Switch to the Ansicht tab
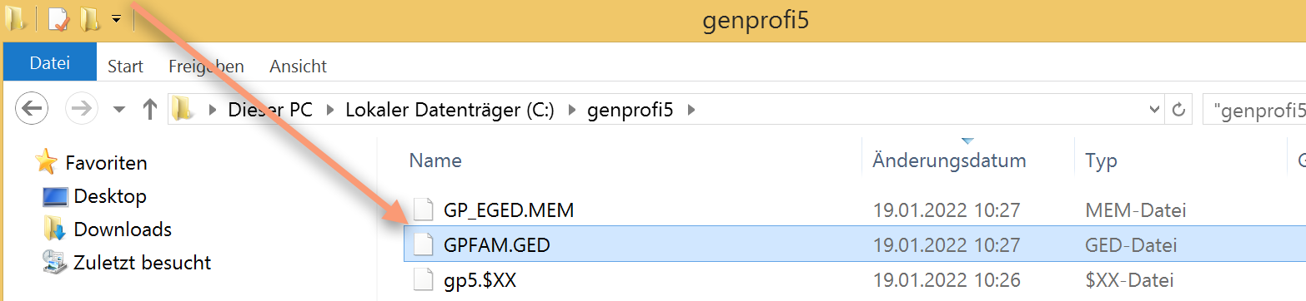 click(x=298, y=67)
